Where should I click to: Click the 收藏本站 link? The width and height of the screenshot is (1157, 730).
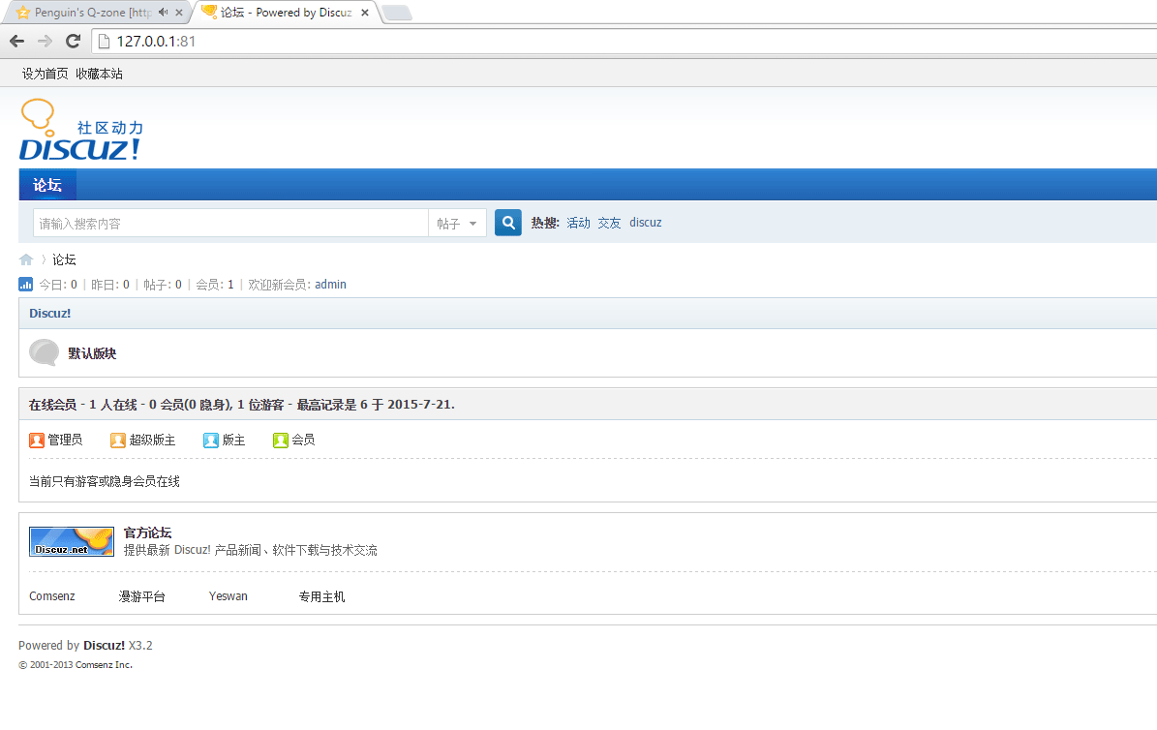pyautogui.click(x=99, y=74)
